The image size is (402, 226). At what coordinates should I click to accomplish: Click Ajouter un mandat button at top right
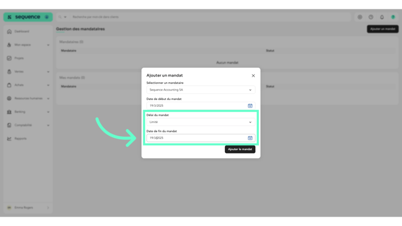coord(383,29)
